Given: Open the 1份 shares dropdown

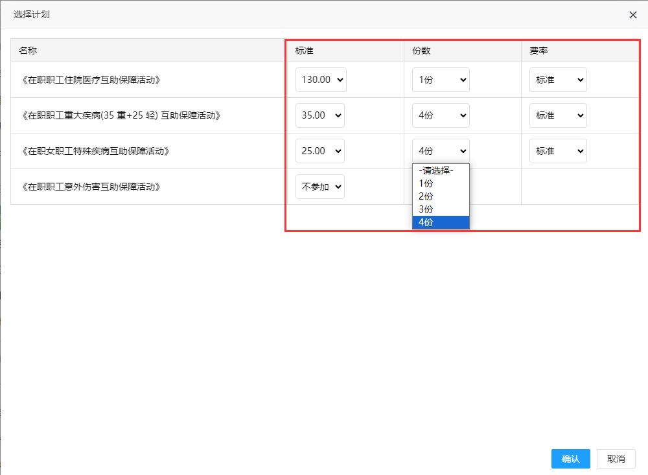Looking at the screenshot, I should pyautogui.click(x=441, y=80).
